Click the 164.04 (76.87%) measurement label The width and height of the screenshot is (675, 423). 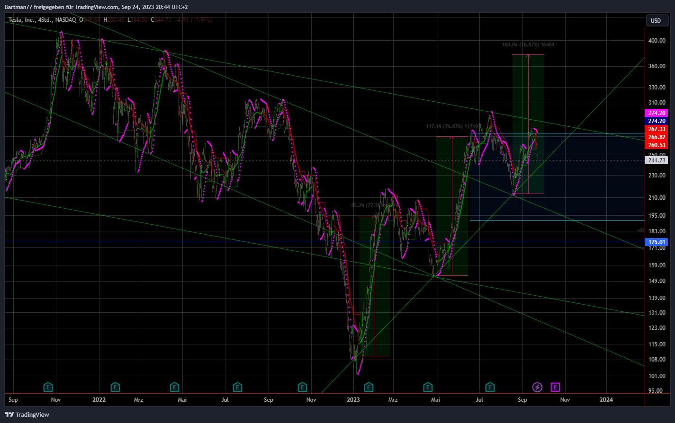coord(528,44)
